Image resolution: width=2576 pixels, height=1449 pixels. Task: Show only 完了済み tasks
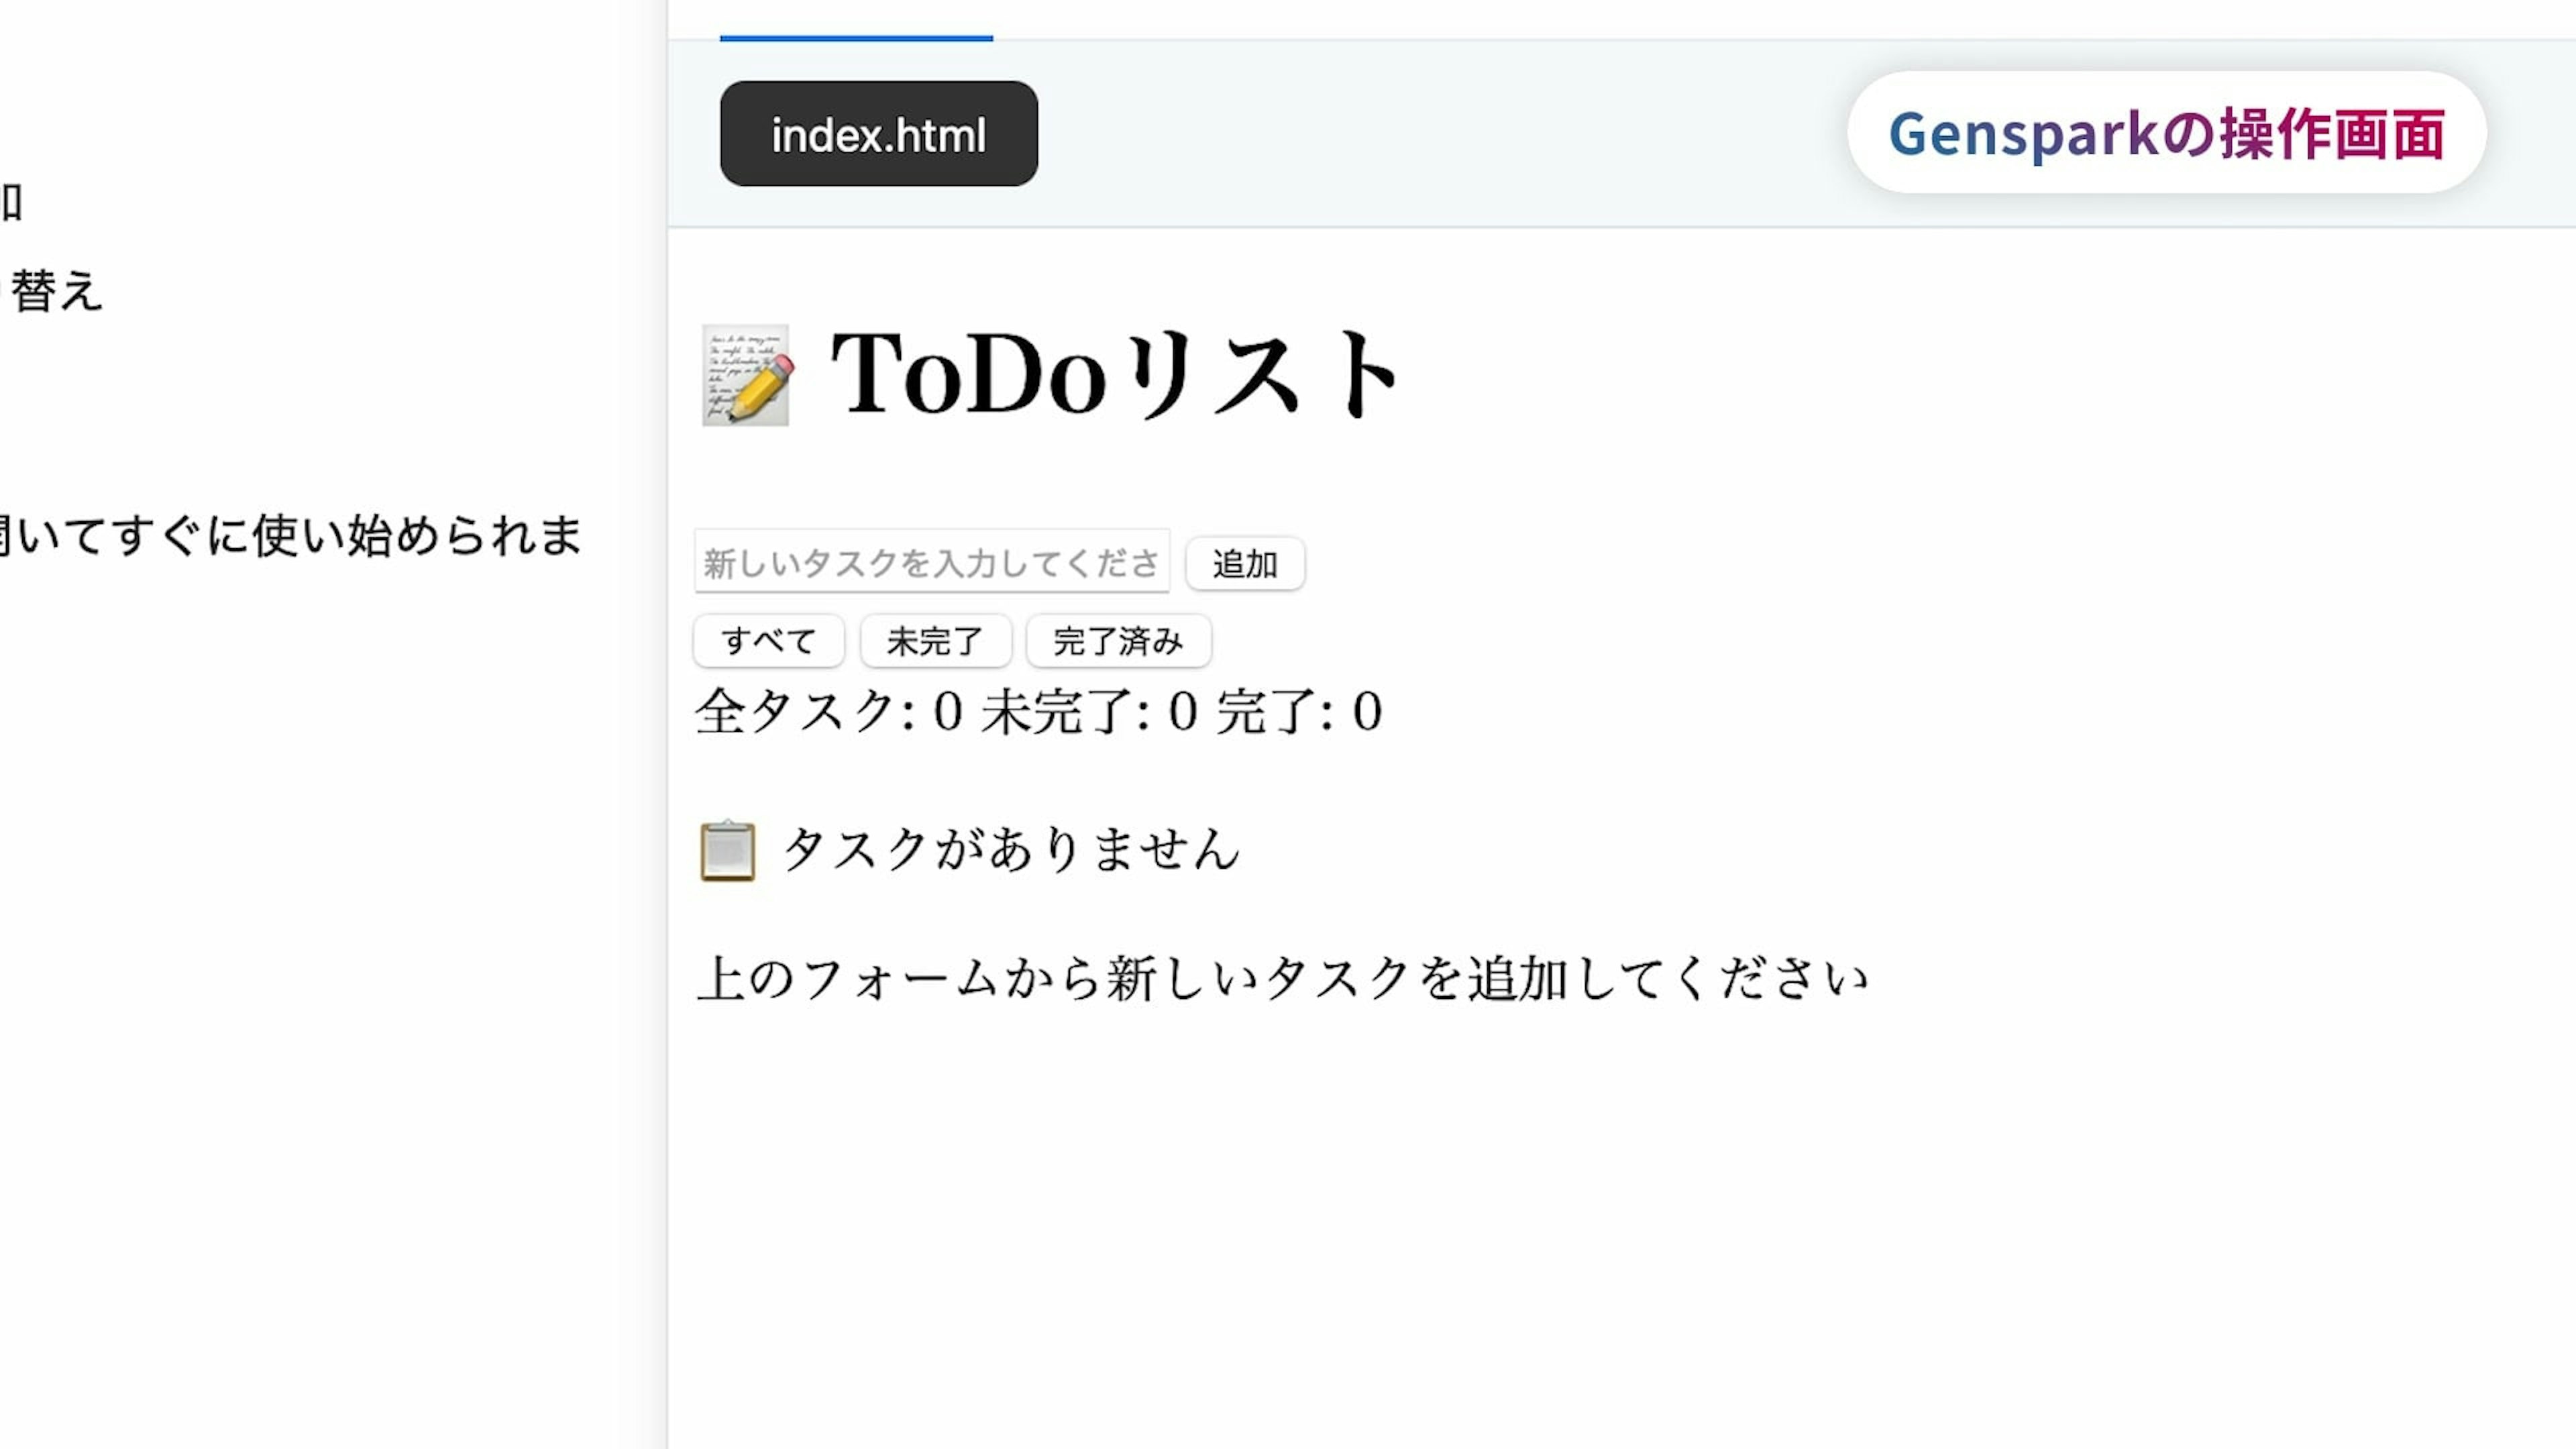pos(1118,641)
